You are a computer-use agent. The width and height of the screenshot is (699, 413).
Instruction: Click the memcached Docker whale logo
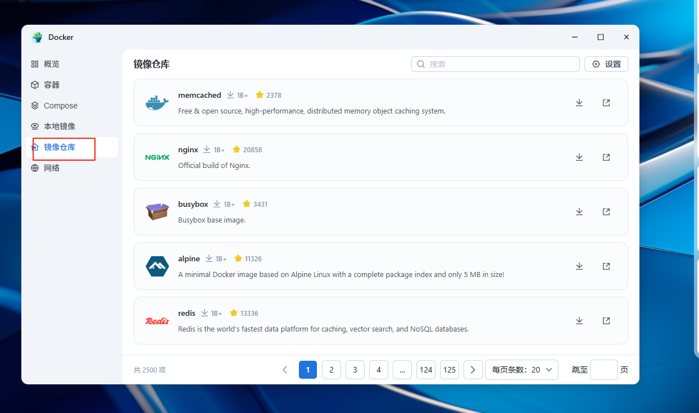coord(157,103)
